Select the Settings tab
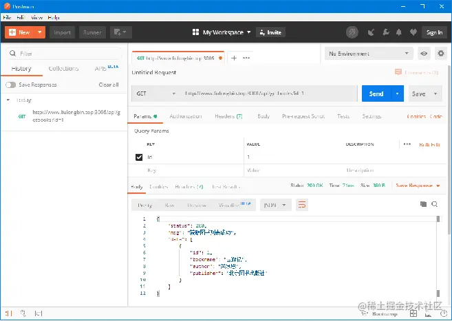Viewport: 452px width, 321px height. [372, 116]
